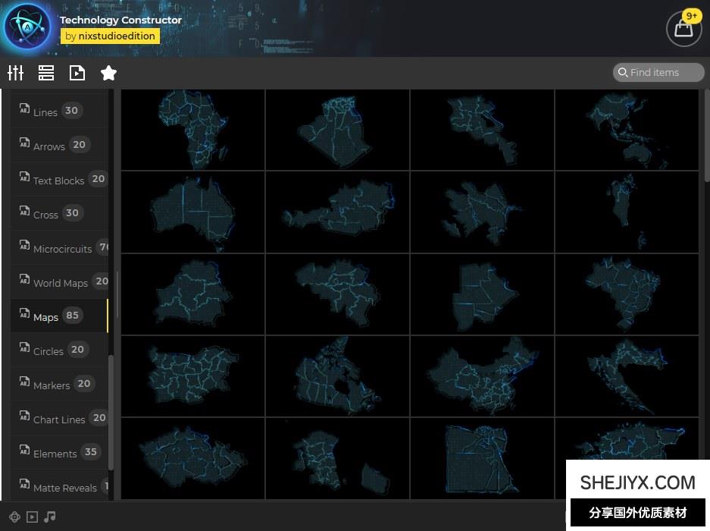Open the Arrows category
This screenshot has width=710, height=531.
pos(49,146)
